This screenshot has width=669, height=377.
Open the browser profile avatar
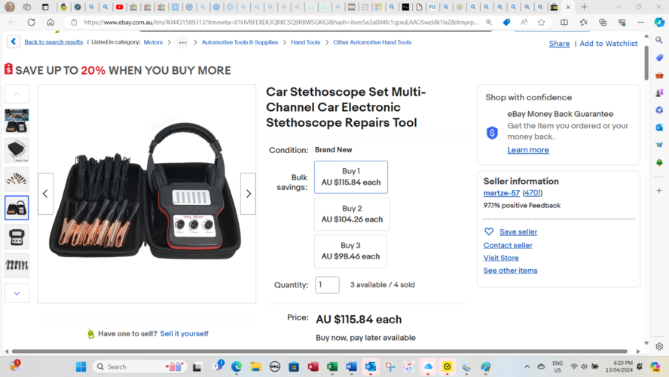tap(9, 7)
